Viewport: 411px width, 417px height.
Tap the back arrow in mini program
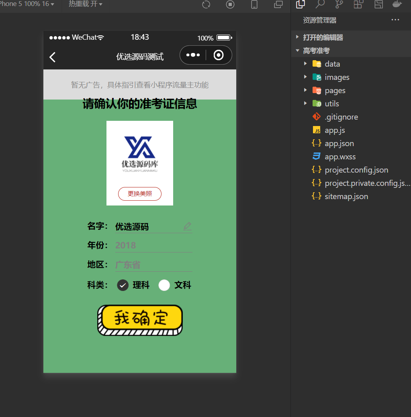(x=53, y=57)
